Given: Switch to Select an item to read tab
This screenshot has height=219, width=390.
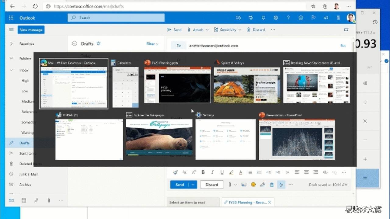Looking at the screenshot, I should pyautogui.click(x=193, y=202).
